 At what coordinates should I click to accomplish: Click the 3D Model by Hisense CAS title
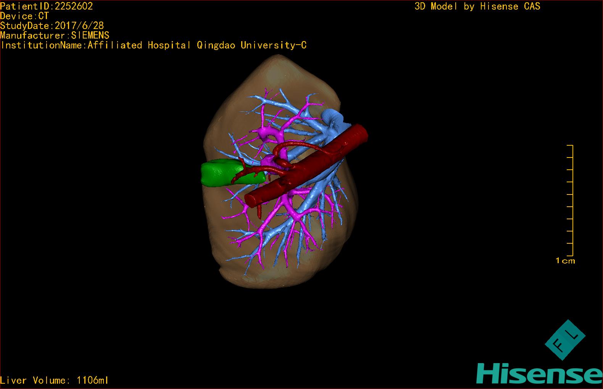point(477,6)
